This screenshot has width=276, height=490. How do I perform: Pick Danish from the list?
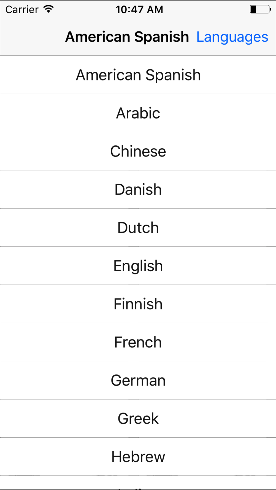click(x=138, y=189)
